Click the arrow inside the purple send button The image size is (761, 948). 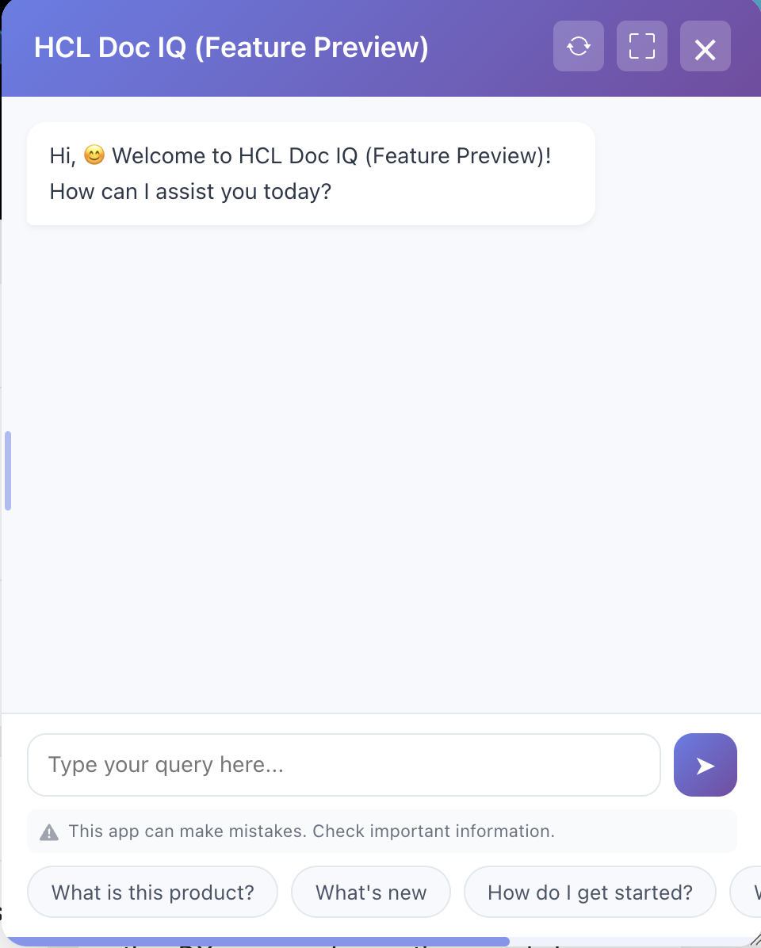click(705, 764)
